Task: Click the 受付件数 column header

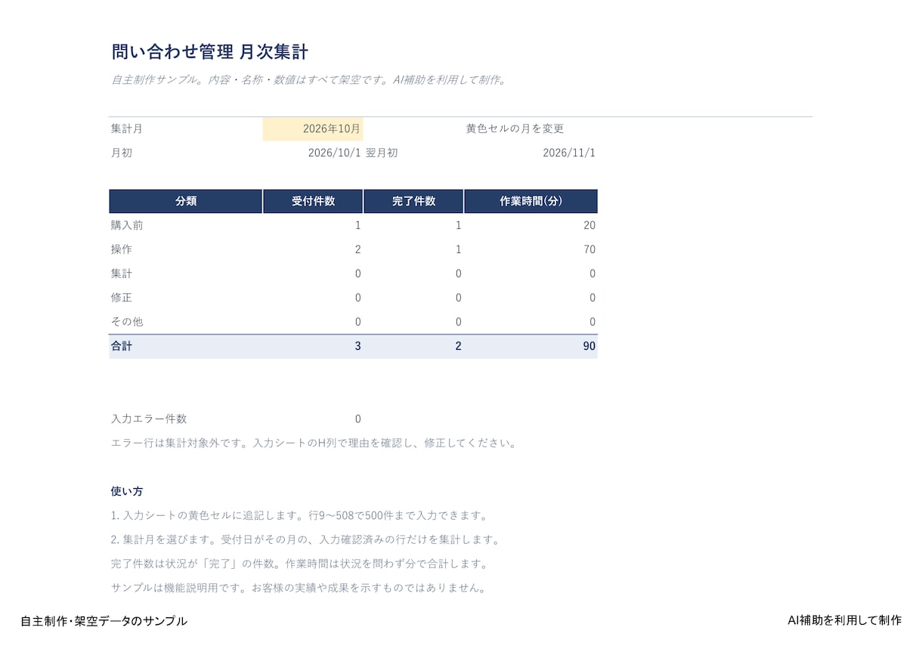Action: 313,202
